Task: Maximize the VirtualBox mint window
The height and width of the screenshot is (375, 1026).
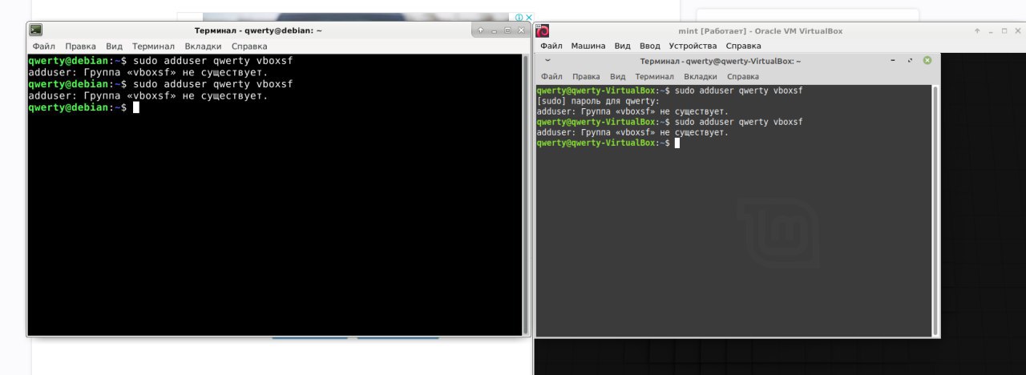Action: point(1004,30)
